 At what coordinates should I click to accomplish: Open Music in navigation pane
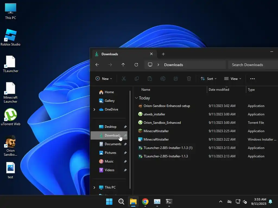[109, 161]
